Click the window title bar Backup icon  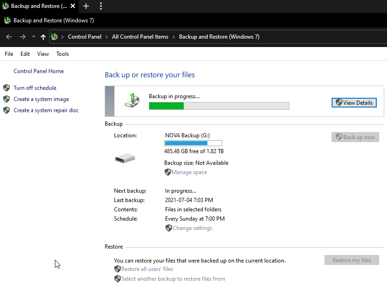(7, 20)
